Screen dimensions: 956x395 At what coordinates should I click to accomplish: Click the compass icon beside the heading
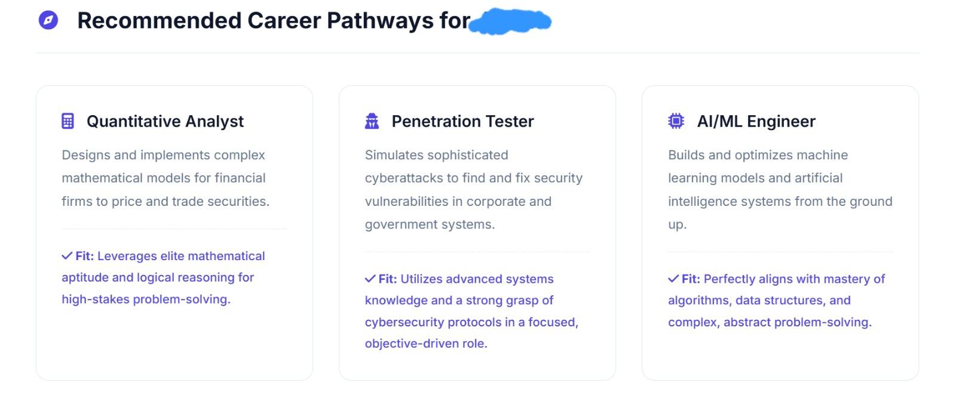click(48, 20)
